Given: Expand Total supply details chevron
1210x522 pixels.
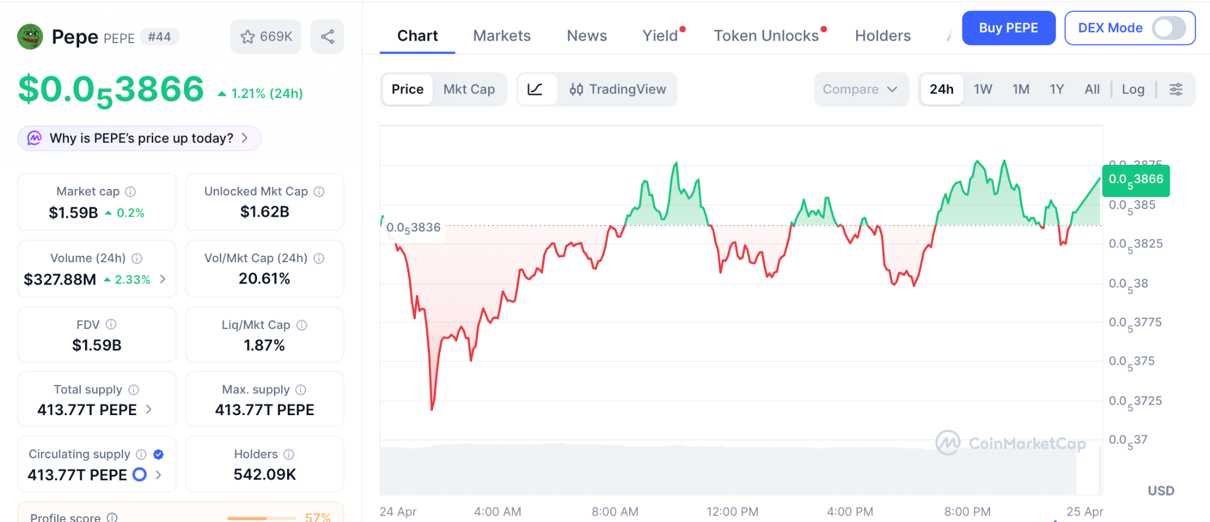Looking at the screenshot, I should [149, 409].
